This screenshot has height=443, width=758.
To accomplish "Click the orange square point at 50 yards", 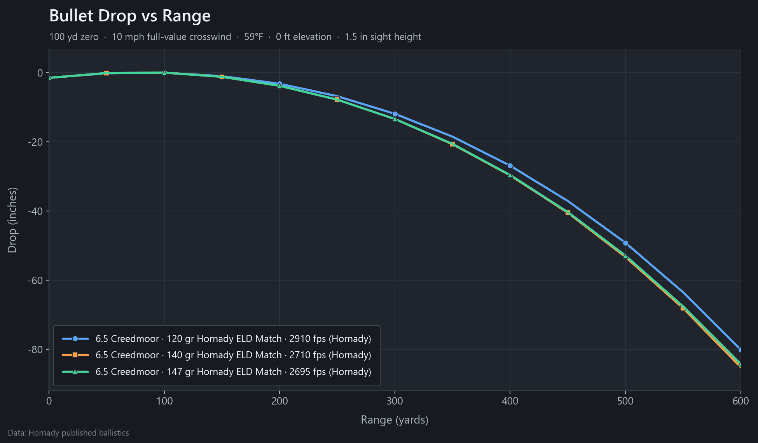I will coord(107,73).
